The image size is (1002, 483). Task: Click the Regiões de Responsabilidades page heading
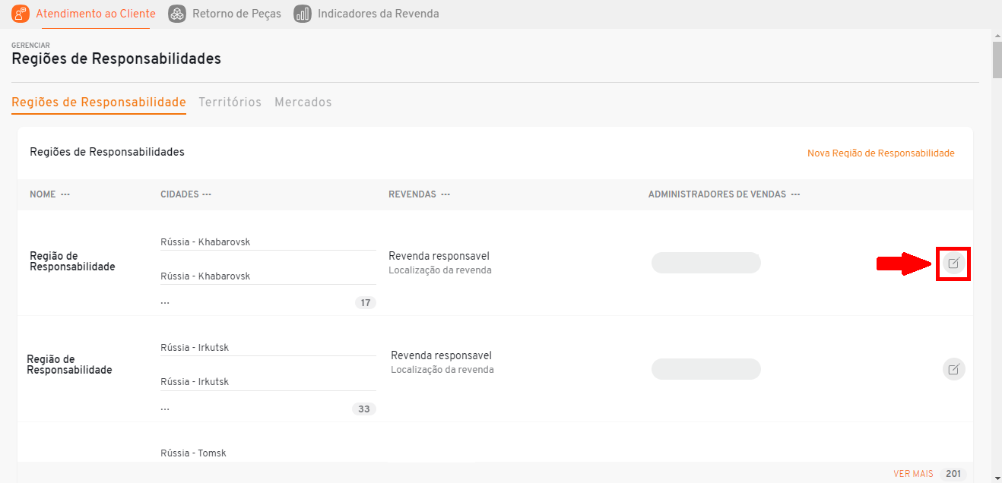tap(116, 58)
